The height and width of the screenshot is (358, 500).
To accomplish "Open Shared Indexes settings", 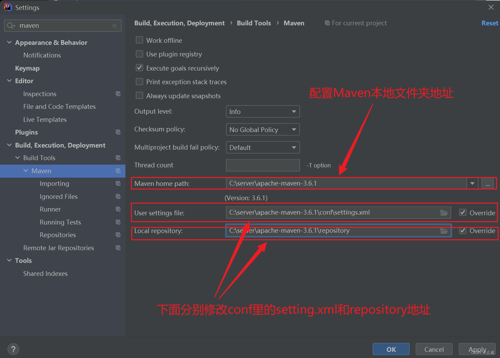I will [45, 273].
